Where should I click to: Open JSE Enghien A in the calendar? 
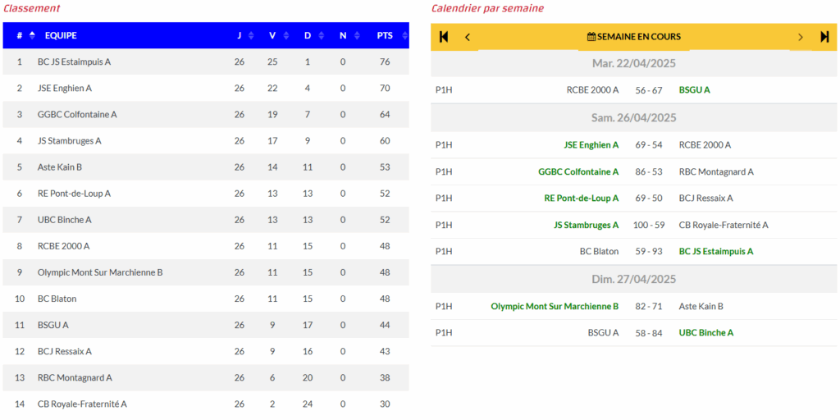pos(591,144)
